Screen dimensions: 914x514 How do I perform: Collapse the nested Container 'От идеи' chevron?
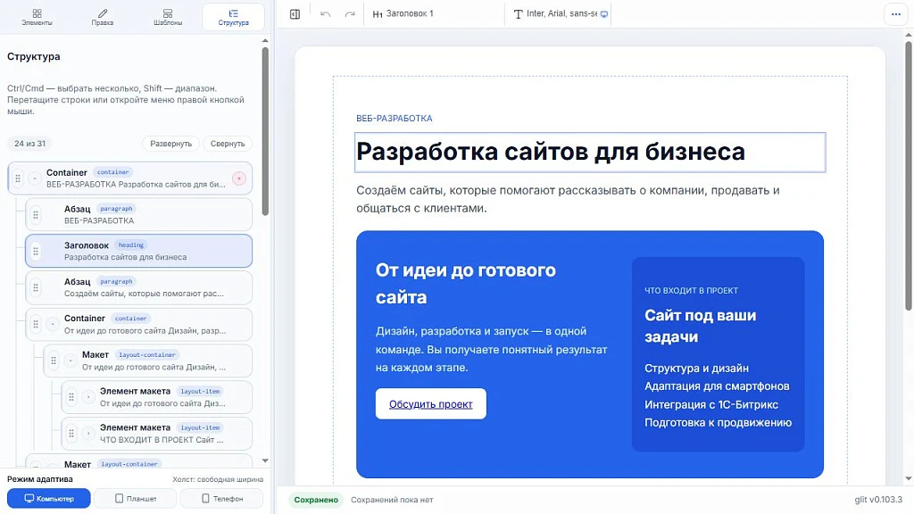click(53, 324)
